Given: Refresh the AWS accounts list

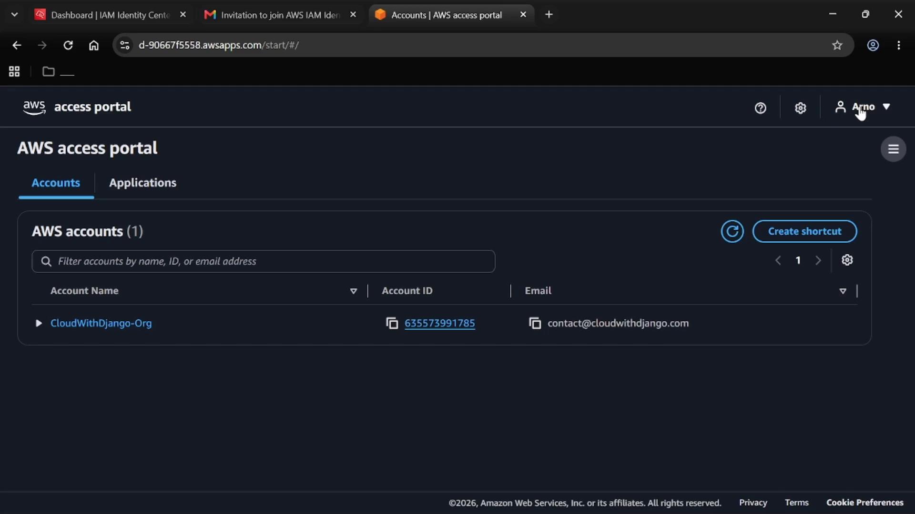Looking at the screenshot, I should (732, 231).
